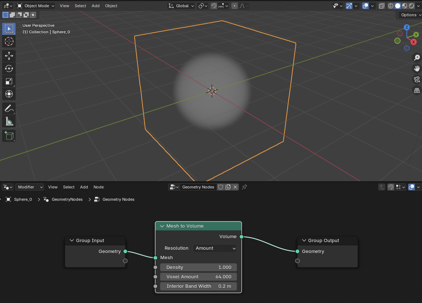Click the Y axis on navigation gizmo
Viewport: 422px width, 303px height.
point(416,35)
